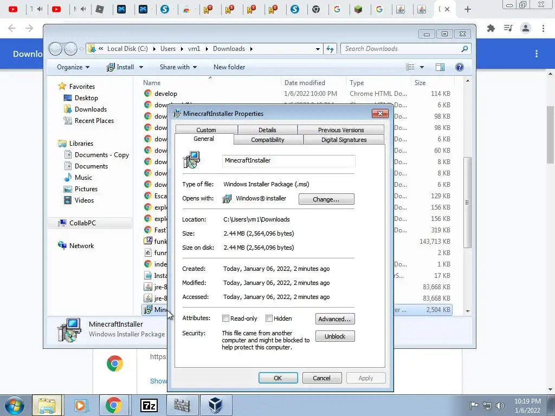Open the Organize dropdown menu
555x416 pixels.
[73, 67]
